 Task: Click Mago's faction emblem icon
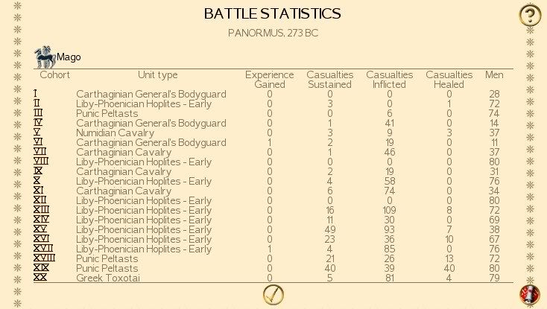45,55
